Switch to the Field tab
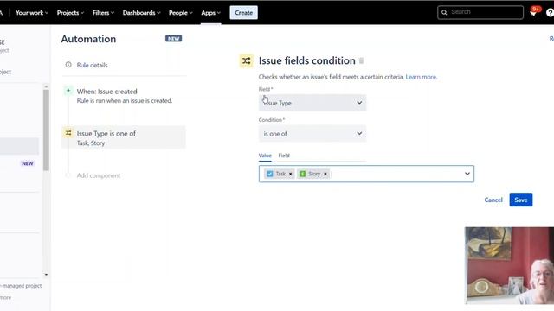The height and width of the screenshot is (311, 554). click(284, 155)
